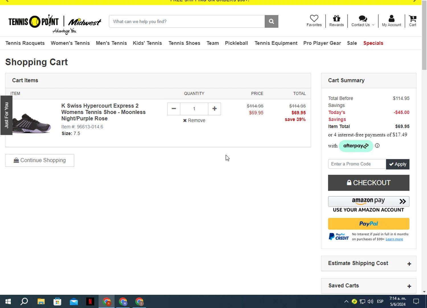Open the Pickleball menu
Image resolution: width=427 pixels, height=308 pixels.
[x=236, y=43]
